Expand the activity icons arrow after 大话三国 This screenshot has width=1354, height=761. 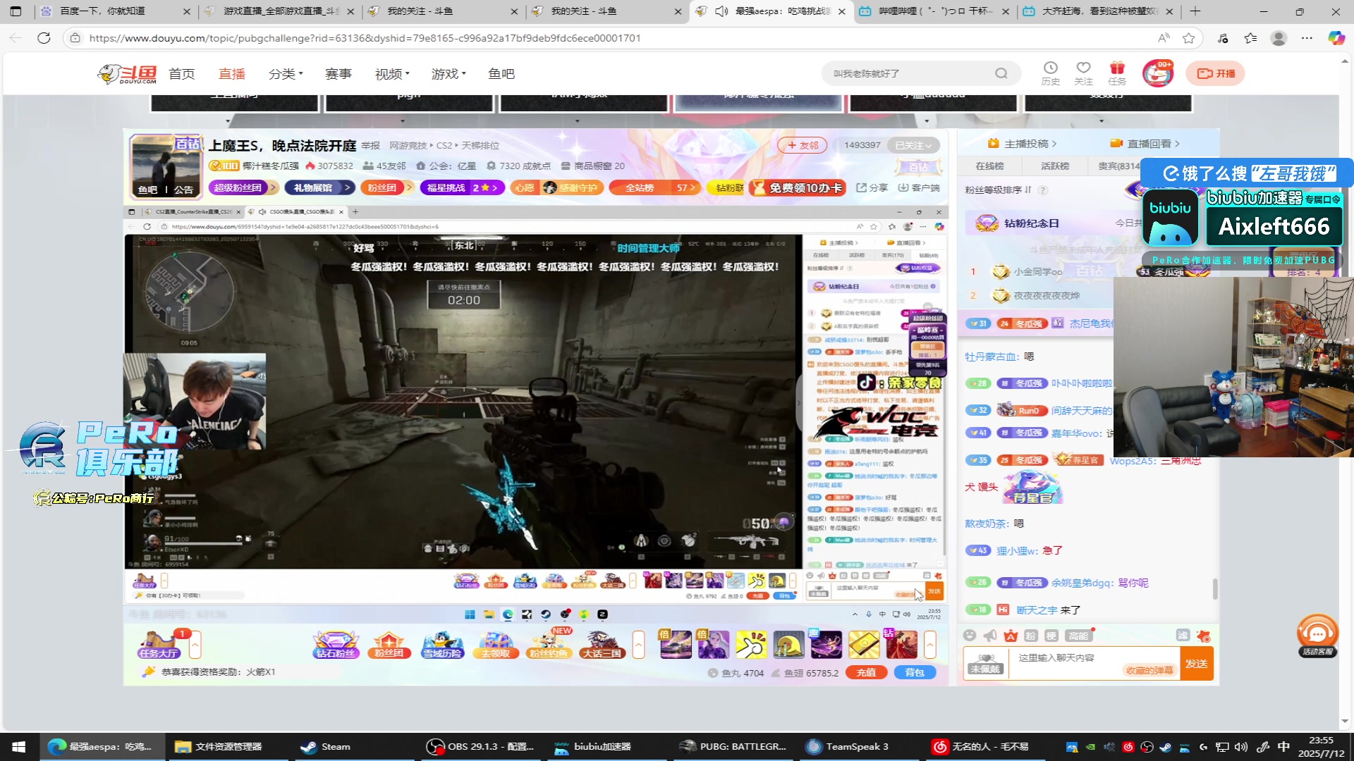pos(638,645)
